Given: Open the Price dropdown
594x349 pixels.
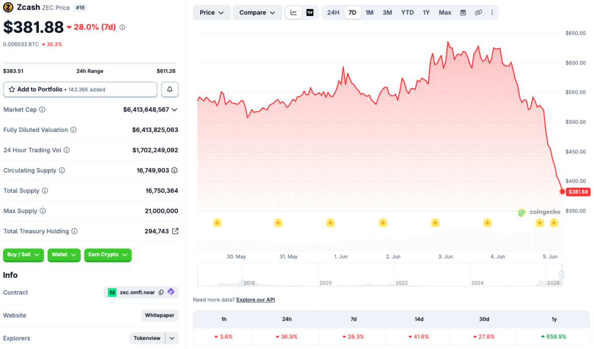Looking at the screenshot, I should (212, 12).
